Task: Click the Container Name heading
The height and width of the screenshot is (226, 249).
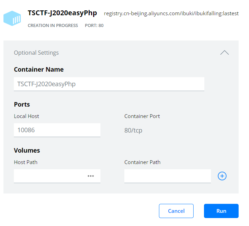Action: click(39, 70)
